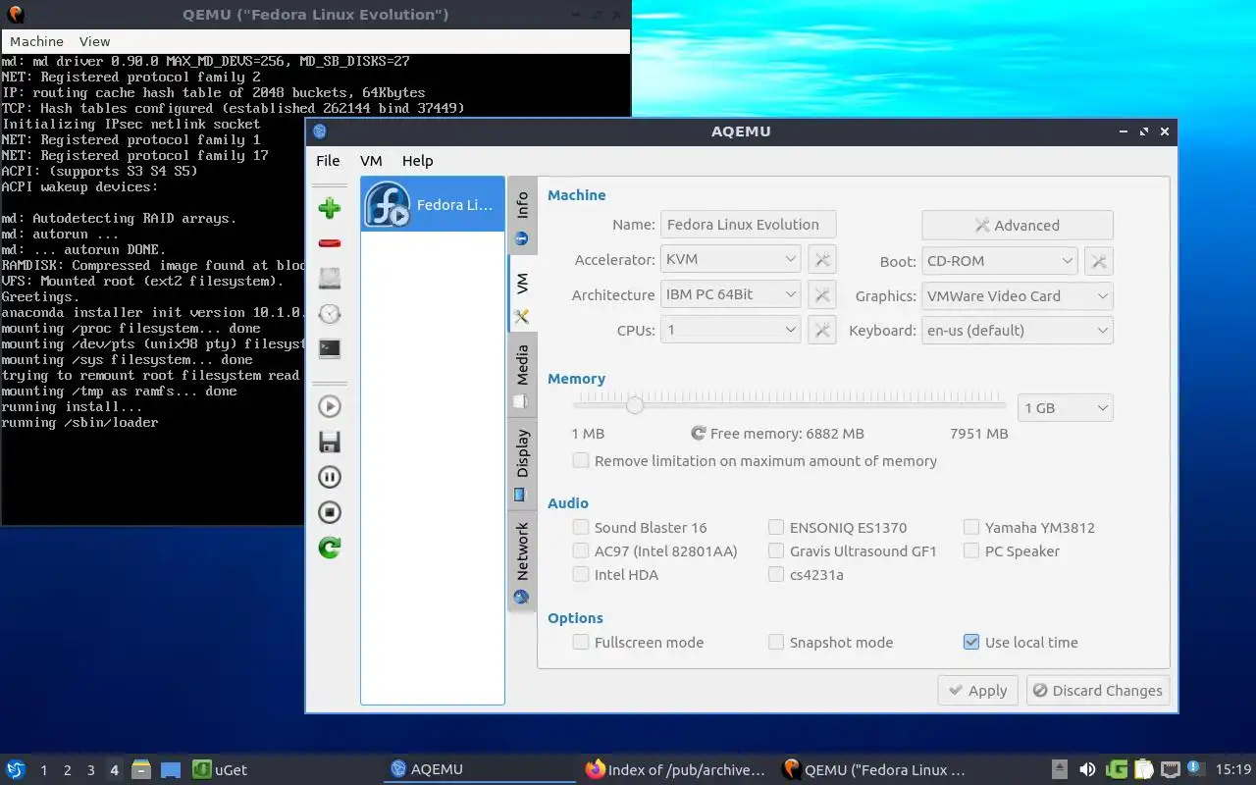Open the Graphics VMWare Video Card dropdown
The width and height of the screenshot is (1256, 785).
pyautogui.click(x=1018, y=296)
